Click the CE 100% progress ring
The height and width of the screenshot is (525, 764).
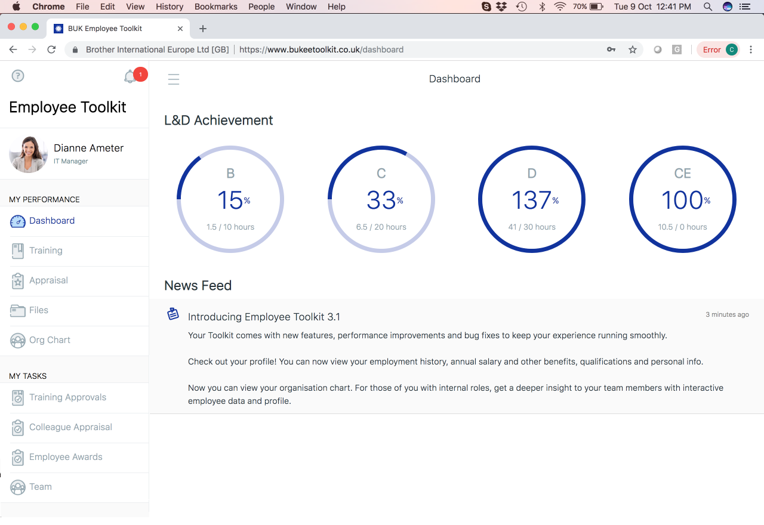683,199
